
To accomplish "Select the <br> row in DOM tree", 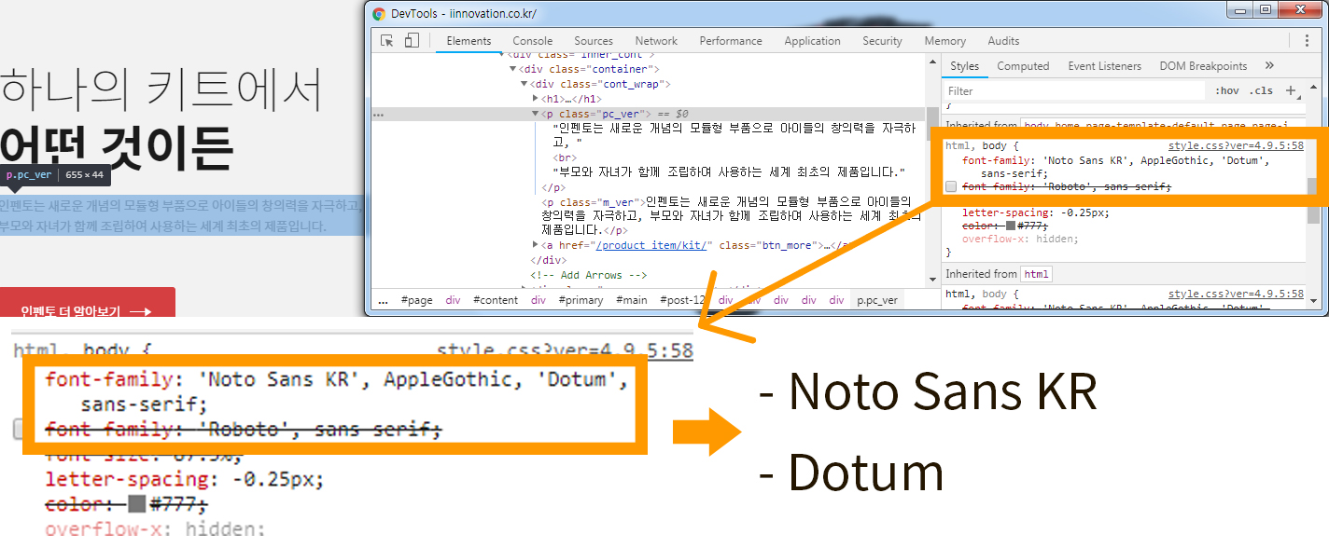I will click(563, 158).
